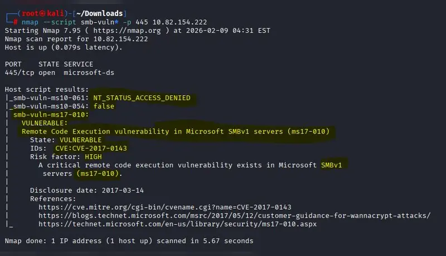Click the Disclosure date 2017-03-14 line
446x256 pixels.
tap(79, 190)
